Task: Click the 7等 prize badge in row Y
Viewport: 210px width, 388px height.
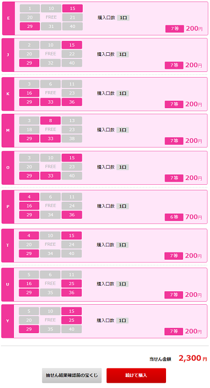Action: [x=174, y=331]
